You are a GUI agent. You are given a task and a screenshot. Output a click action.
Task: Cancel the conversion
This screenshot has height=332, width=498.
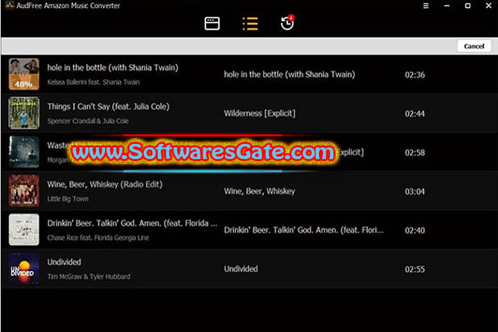[x=474, y=46]
